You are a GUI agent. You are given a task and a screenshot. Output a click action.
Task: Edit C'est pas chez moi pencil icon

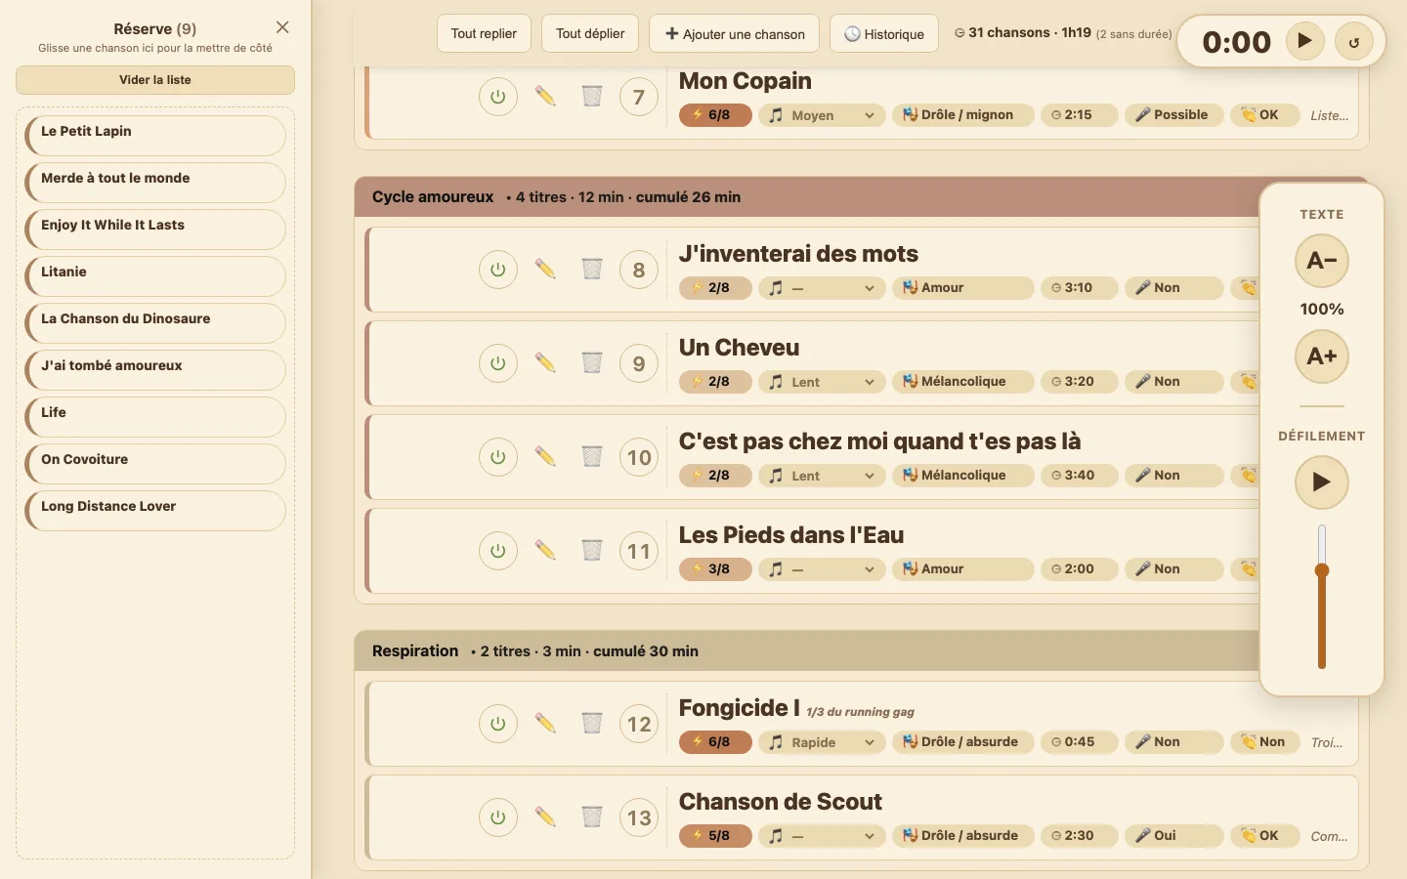coord(545,457)
